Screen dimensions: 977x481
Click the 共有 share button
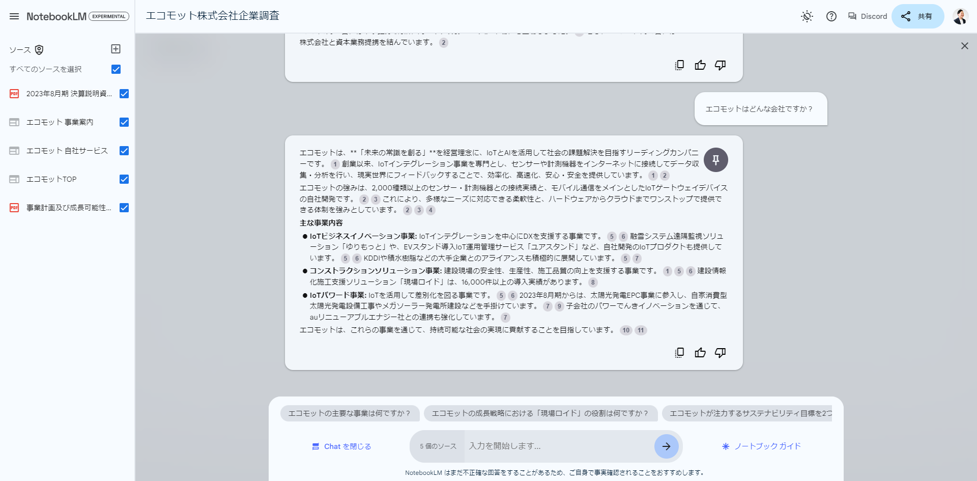tap(917, 16)
